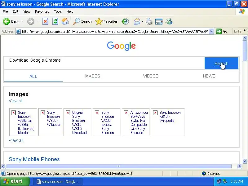Open the toolbar Search magnifier pane
The height and width of the screenshot is (186, 248).
[82, 21]
